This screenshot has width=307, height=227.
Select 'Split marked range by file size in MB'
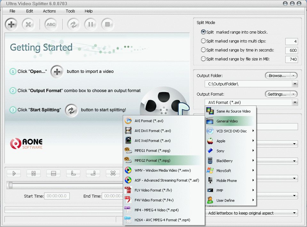203,59
